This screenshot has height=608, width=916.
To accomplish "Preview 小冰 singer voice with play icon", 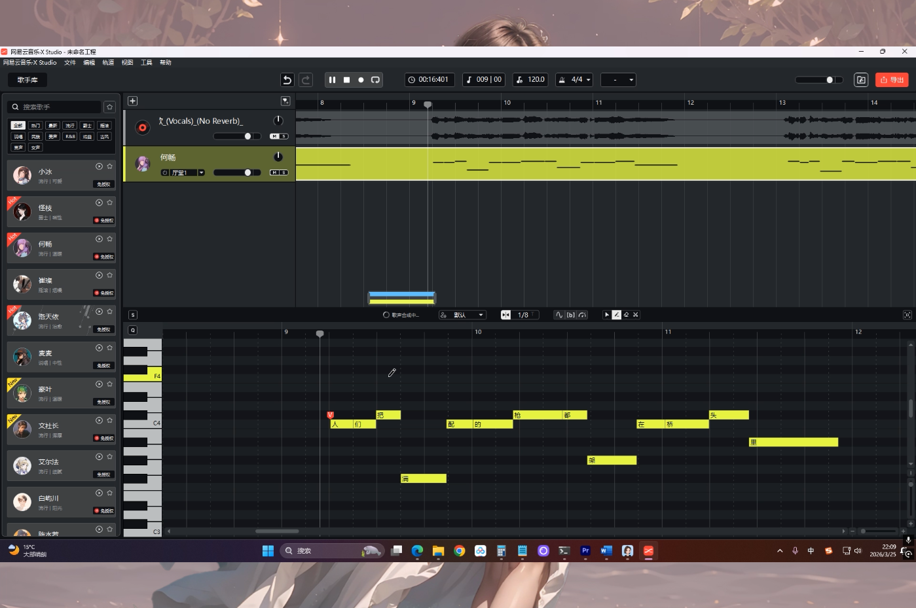I will click(99, 166).
